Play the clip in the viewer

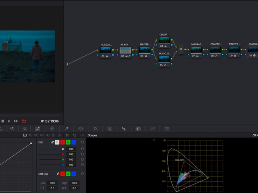(9, 121)
